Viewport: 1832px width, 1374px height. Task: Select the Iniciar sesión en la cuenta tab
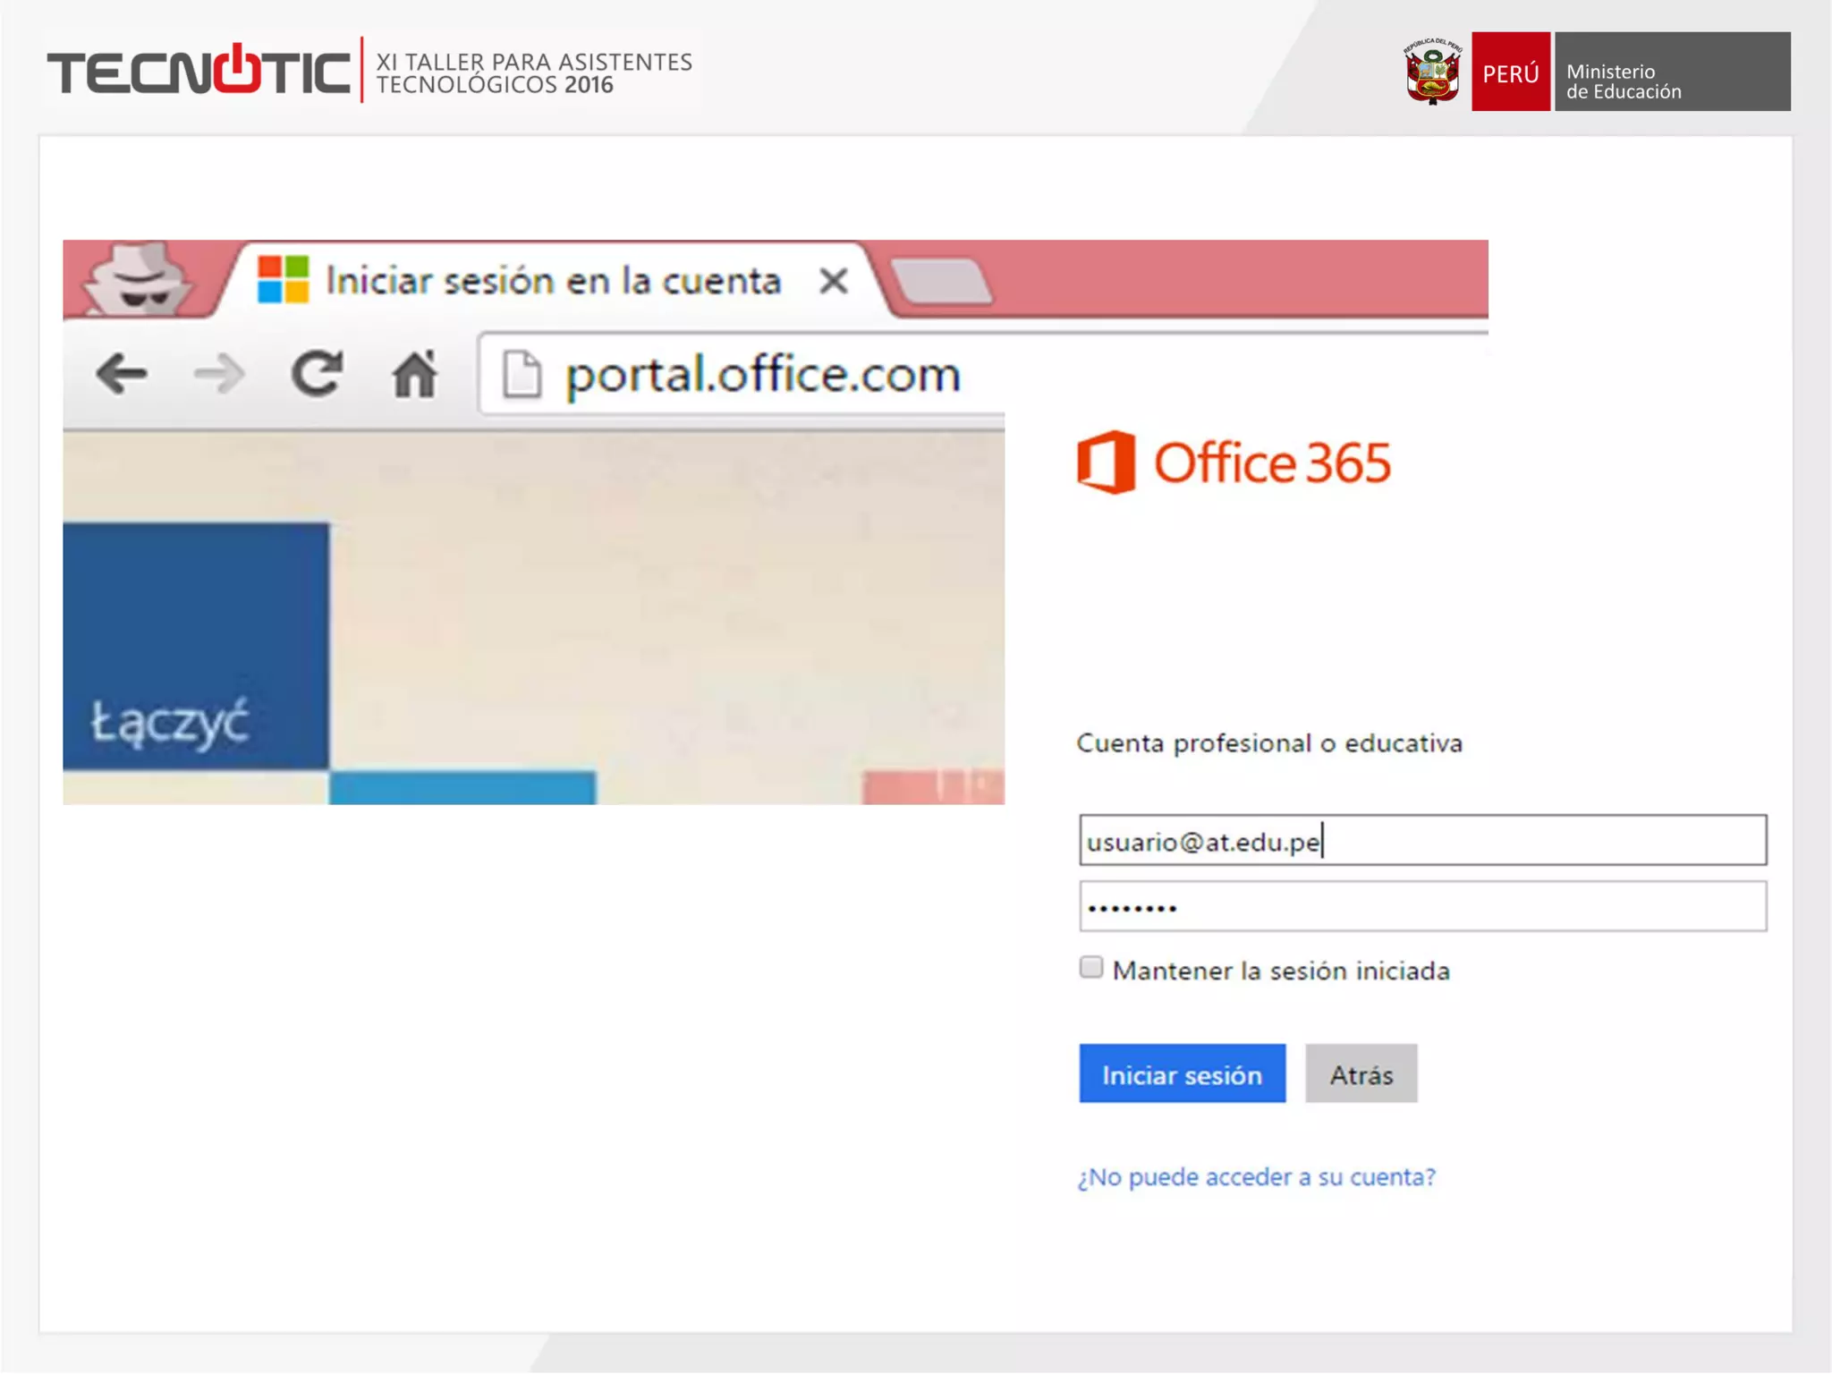click(553, 281)
